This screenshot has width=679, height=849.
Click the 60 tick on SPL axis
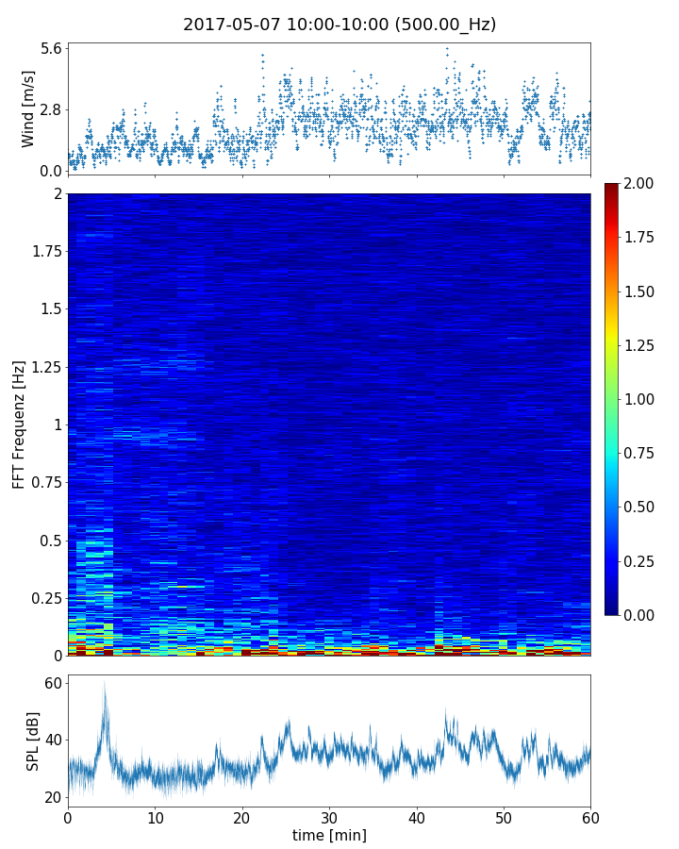point(53,683)
